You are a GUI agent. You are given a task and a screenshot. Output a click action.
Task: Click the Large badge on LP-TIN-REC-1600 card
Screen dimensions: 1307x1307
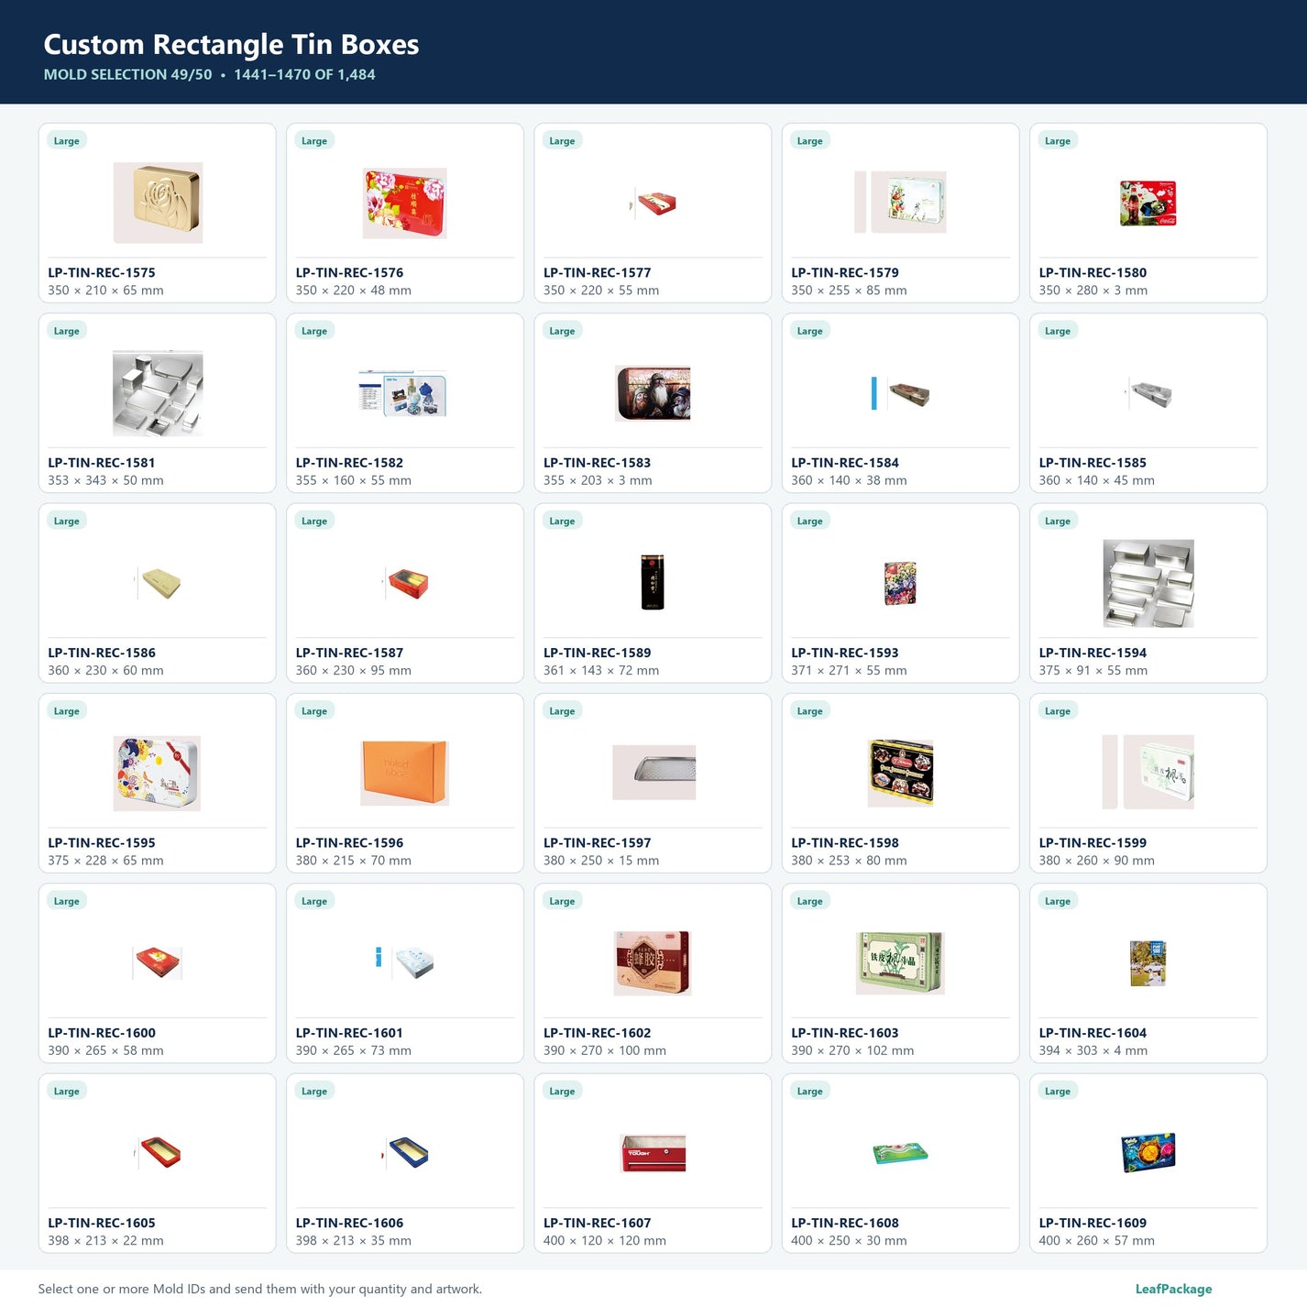tap(66, 901)
